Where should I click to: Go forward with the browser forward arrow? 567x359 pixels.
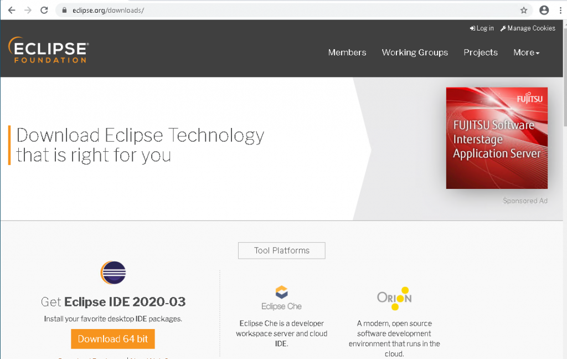click(28, 10)
